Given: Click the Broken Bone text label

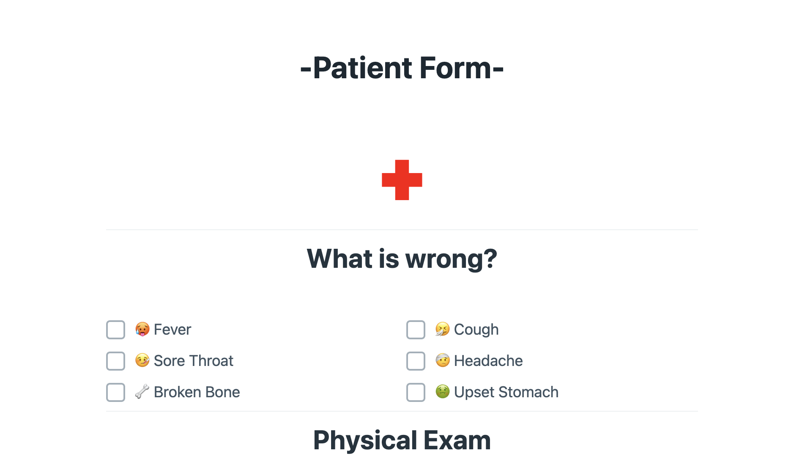Looking at the screenshot, I should click(197, 392).
